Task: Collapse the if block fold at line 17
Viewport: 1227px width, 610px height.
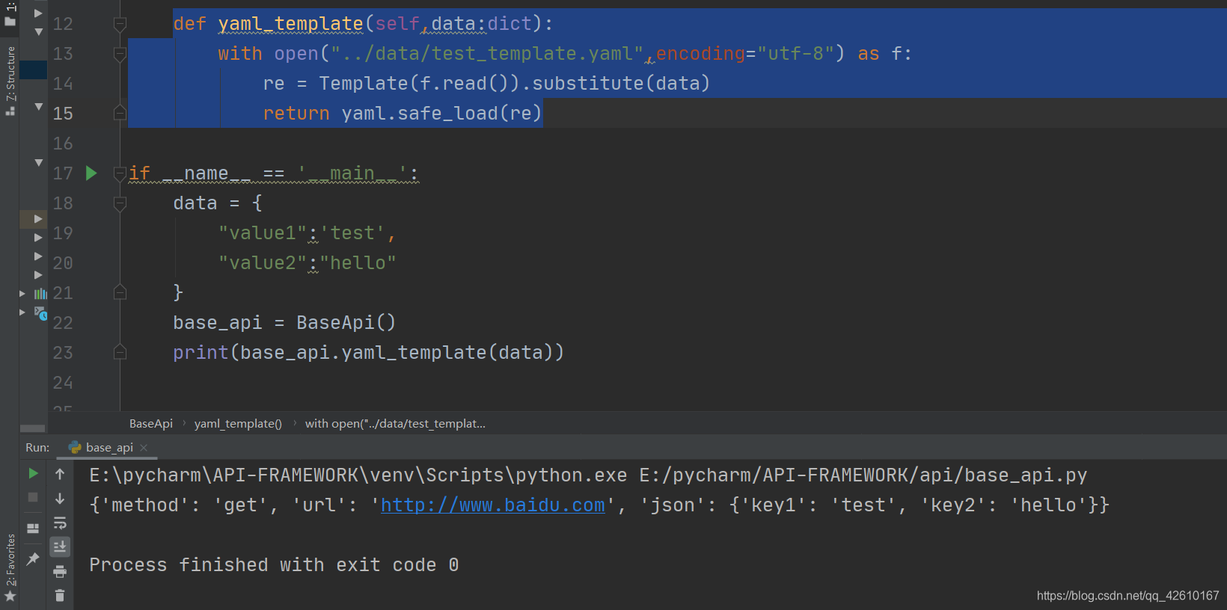Action: (120, 173)
